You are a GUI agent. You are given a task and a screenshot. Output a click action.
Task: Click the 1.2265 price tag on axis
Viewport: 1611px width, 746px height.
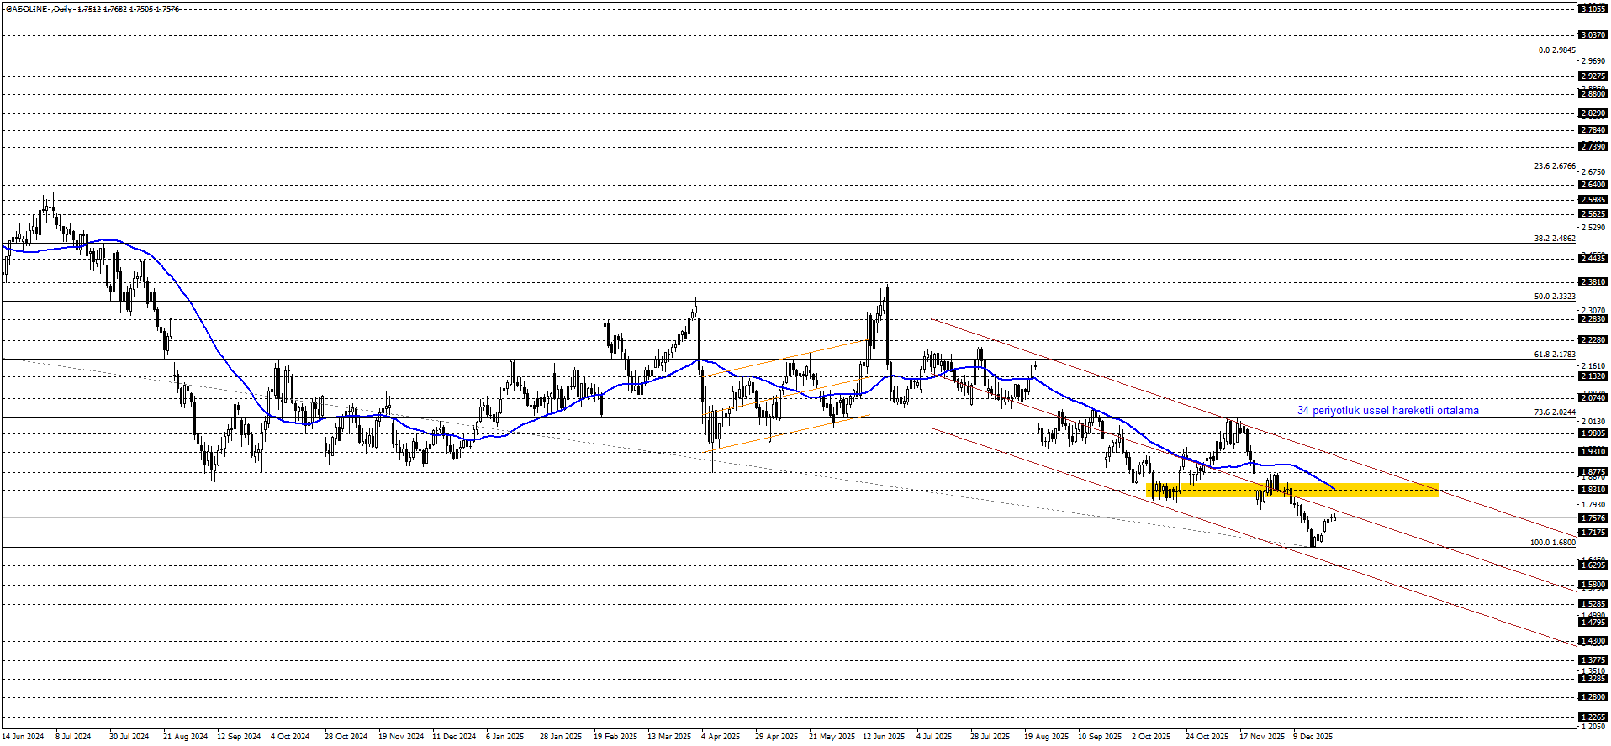tap(1593, 717)
